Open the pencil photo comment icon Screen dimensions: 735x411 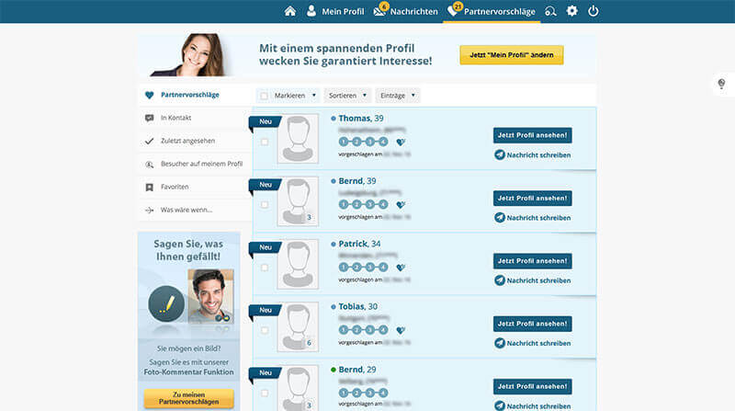click(166, 304)
